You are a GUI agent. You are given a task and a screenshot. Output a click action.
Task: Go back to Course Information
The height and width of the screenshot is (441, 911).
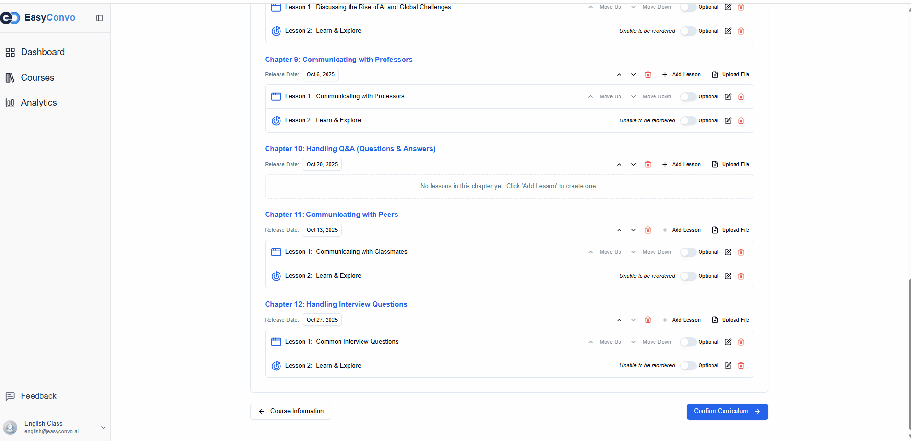point(291,412)
